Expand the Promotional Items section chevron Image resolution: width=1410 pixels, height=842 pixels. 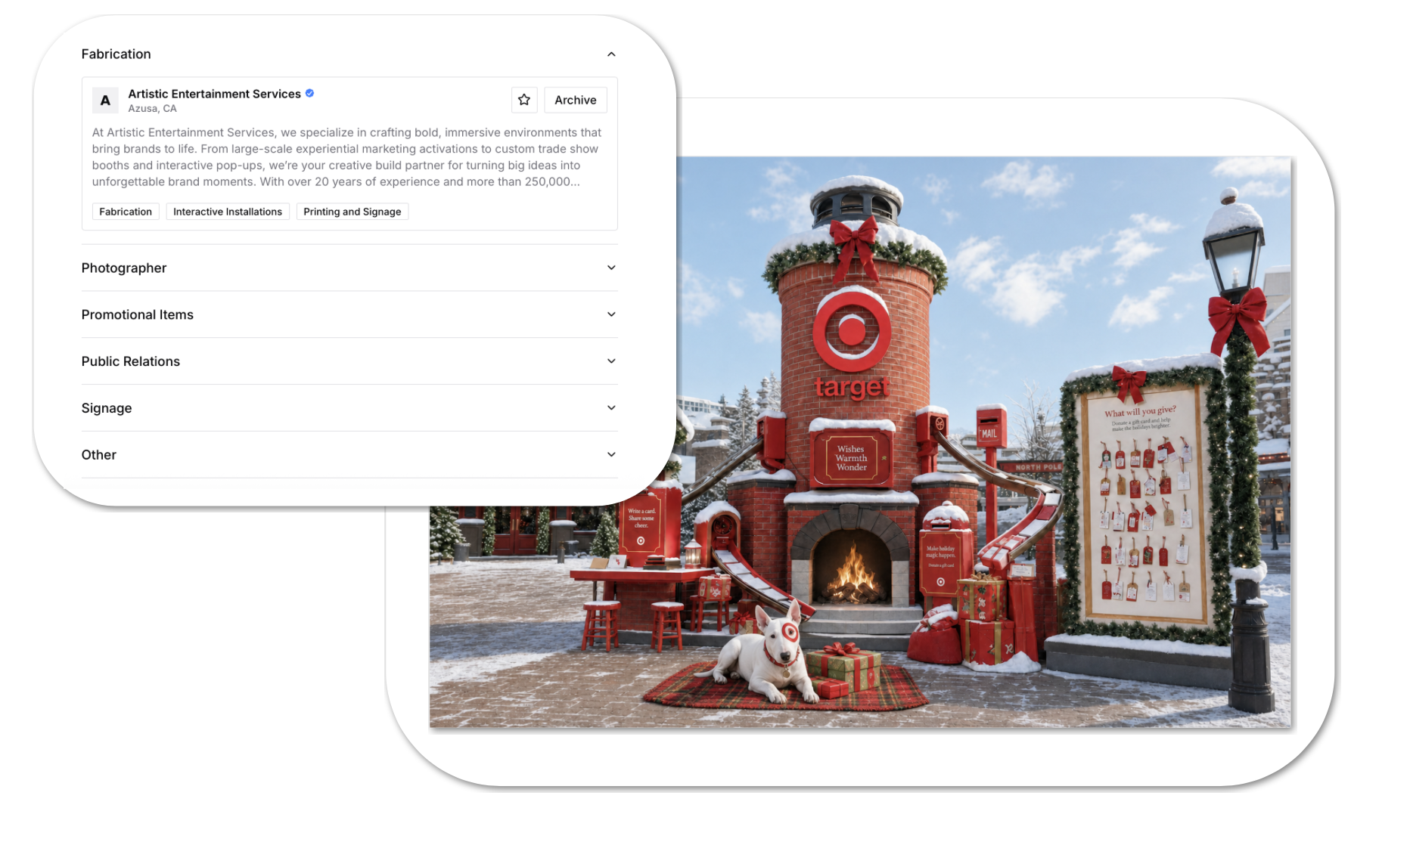(x=611, y=314)
